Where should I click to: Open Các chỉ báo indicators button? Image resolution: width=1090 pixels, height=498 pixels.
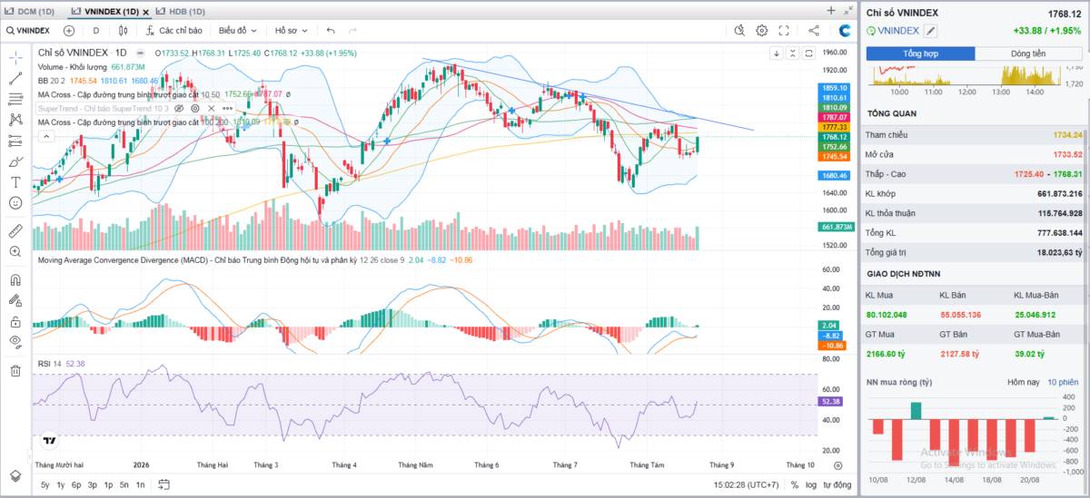point(173,30)
